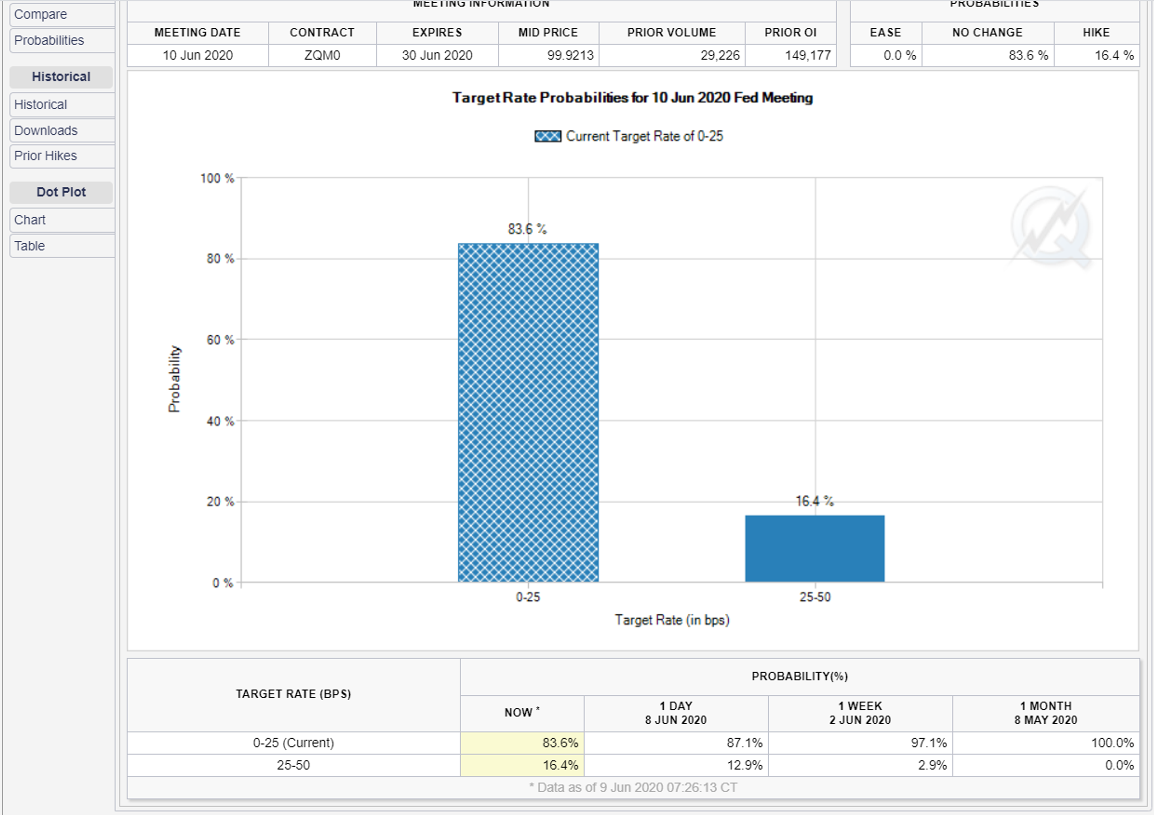Screen dimensions: 1154x815
Task: Click the 25-50 row label in table
Action: [294, 765]
